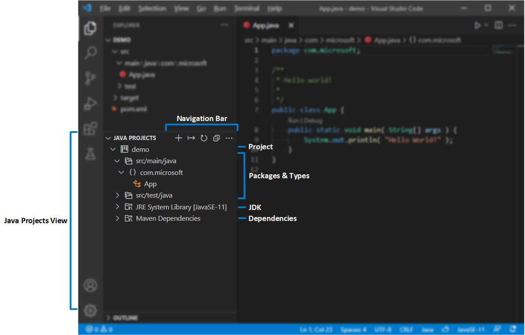The image size is (525, 335).
Task: Change indentation via Spaces: 4 status item
Action: click(x=354, y=329)
